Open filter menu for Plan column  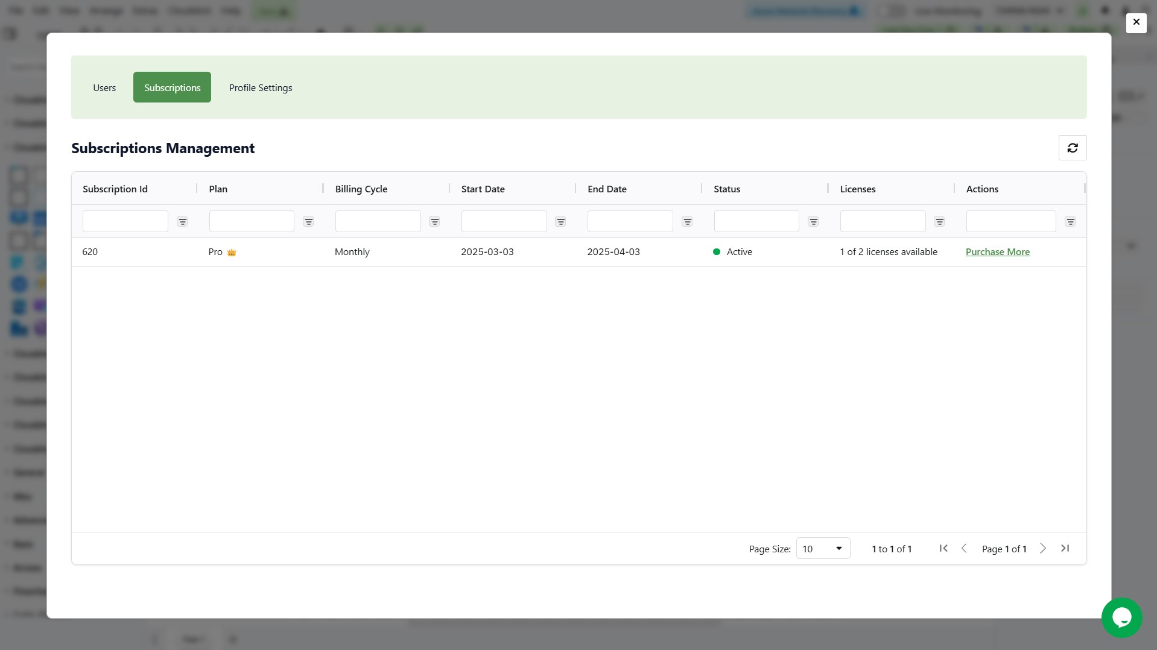pos(308,222)
